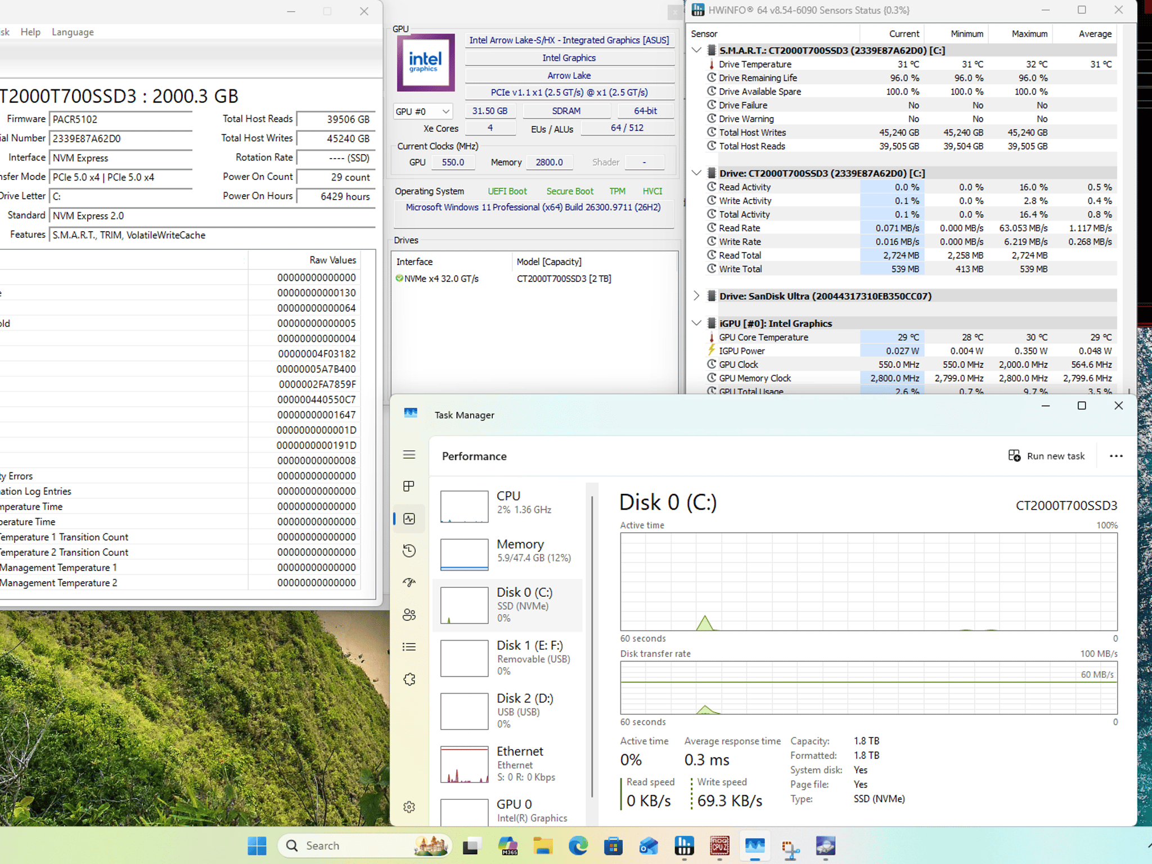Click the Intel Graphics name button
The image size is (1152, 864).
569,58
